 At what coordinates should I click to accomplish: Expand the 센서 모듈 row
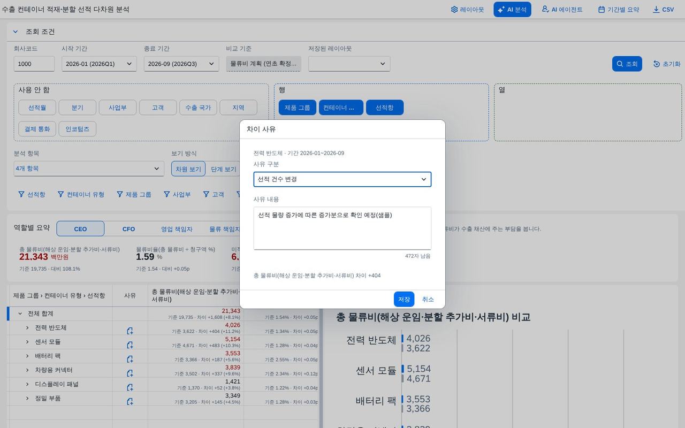click(28, 341)
